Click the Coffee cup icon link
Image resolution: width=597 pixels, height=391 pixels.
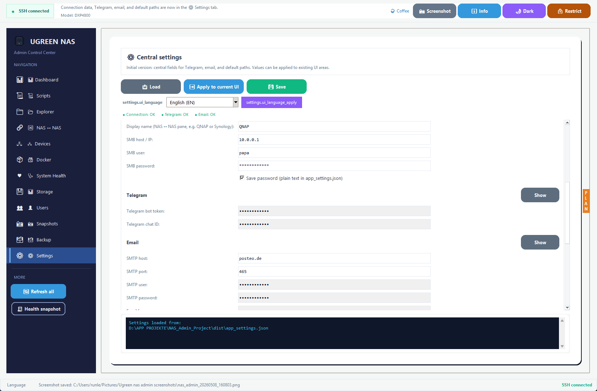coord(400,11)
